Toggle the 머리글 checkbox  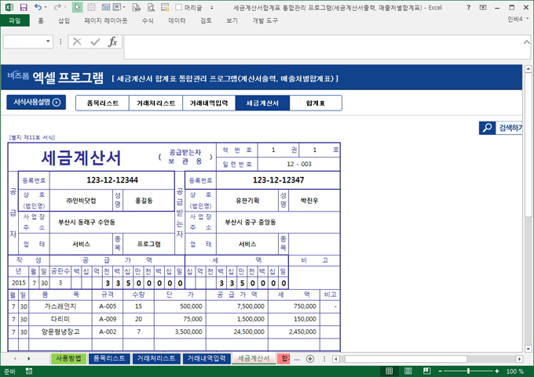[179, 7]
